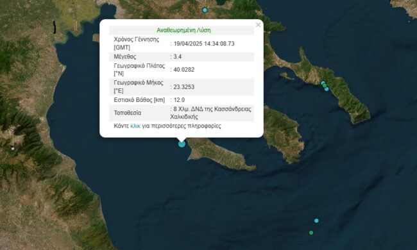
Task: Click the 'Αναθεωρημένη Λύση' popup header
Action: coord(183,30)
